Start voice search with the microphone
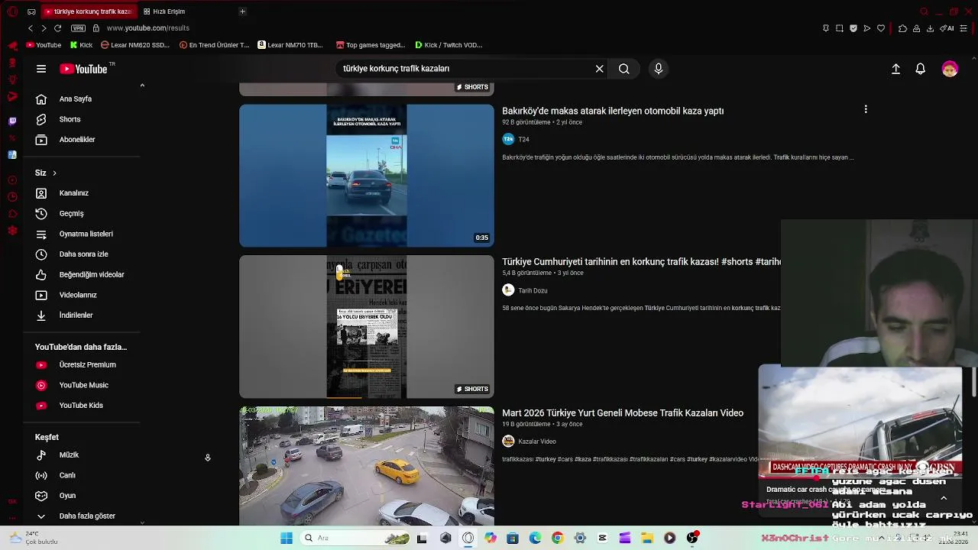Image resolution: width=978 pixels, height=550 pixels. pos(659,69)
